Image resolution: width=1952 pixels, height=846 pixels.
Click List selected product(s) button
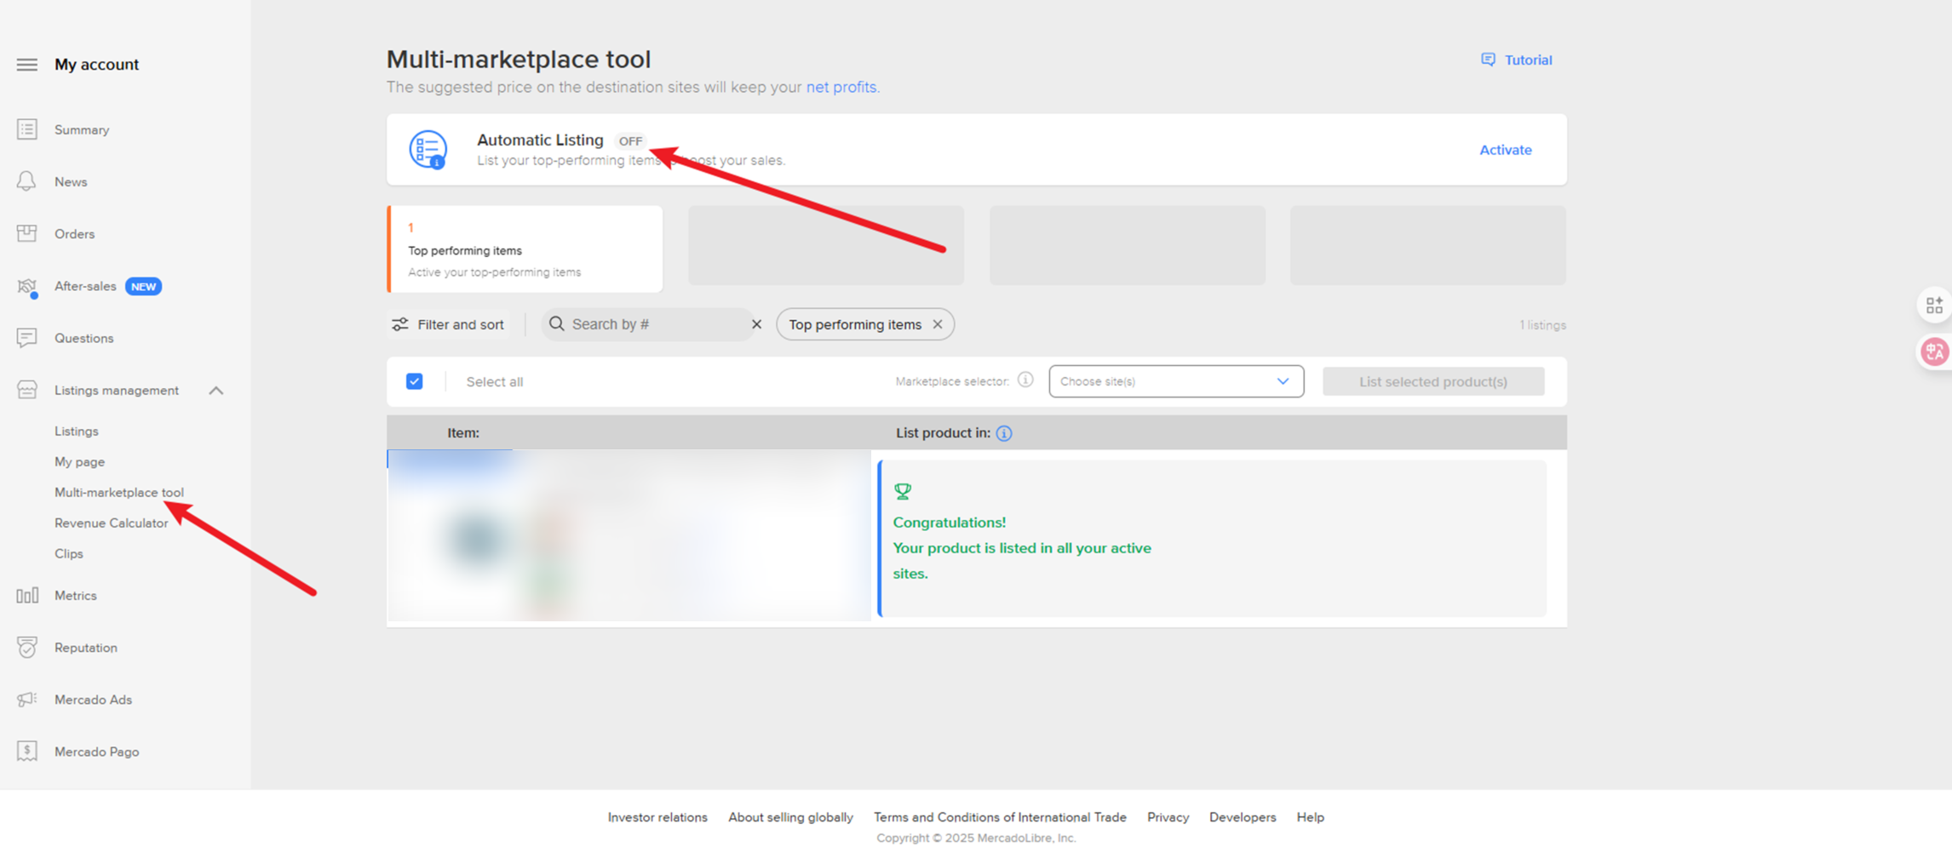(1432, 381)
